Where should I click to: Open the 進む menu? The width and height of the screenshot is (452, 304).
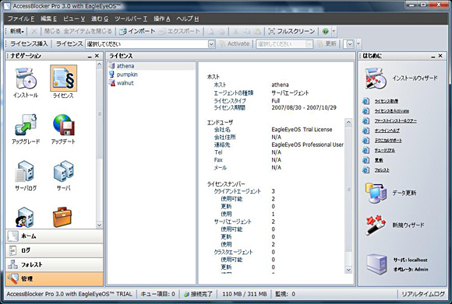(x=100, y=19)
